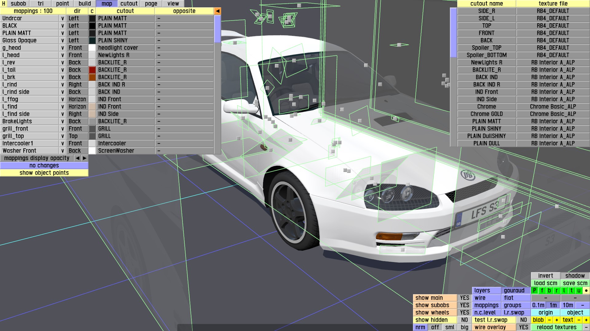Toggle show wheels YES setting
The height and width of the screenshot is (331, 590).
click(464, 313)
